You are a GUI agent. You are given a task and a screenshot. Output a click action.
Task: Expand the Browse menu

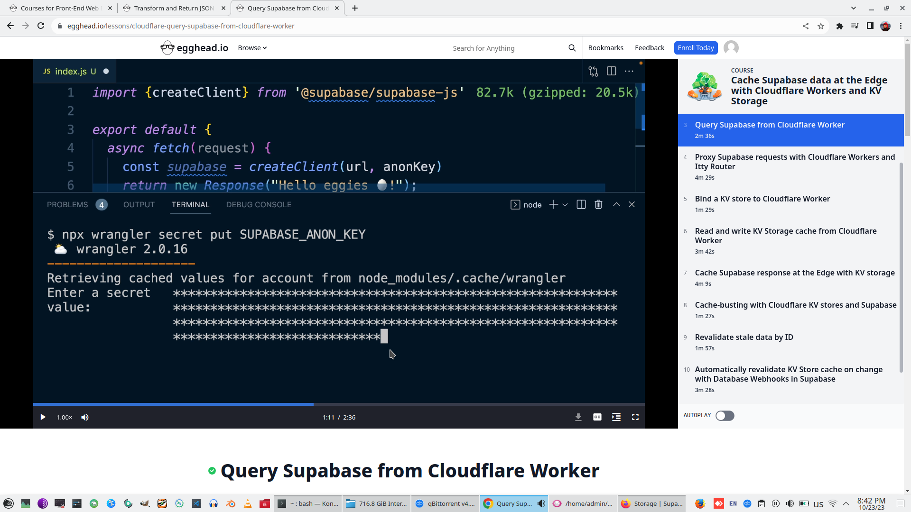252,48
